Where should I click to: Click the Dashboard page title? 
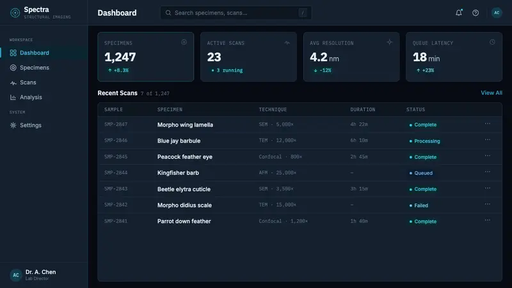(117, 13)
